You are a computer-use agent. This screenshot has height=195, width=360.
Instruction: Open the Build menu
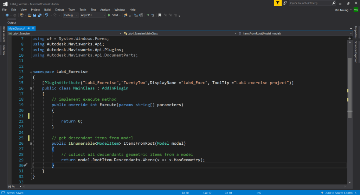pos(47,10)
